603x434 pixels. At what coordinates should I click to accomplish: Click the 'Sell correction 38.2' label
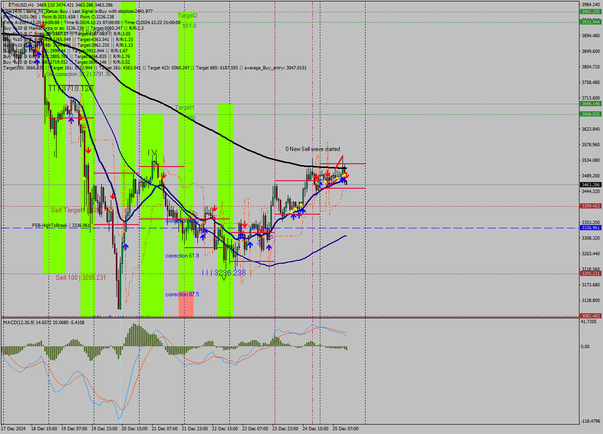(x=78, y=74)
